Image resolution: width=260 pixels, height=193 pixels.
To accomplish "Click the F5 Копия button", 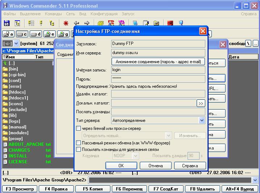I will (93, 189).
